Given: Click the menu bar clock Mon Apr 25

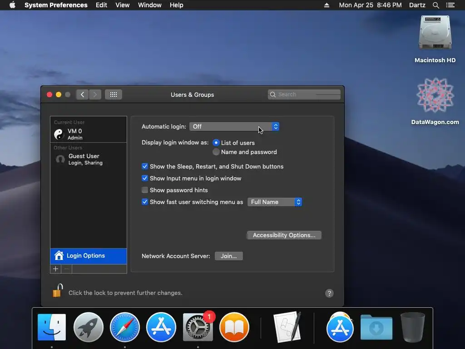Looking at the screenshot, I should (370, 5).
